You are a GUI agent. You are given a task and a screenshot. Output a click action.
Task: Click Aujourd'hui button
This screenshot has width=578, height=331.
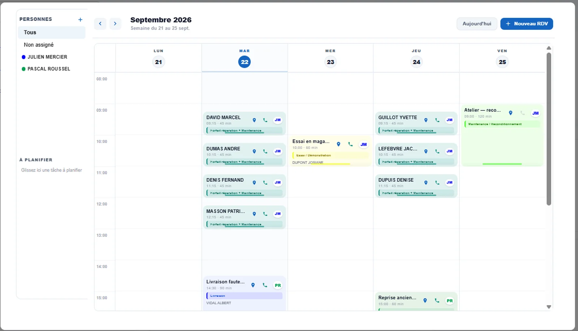click(477, 24)
